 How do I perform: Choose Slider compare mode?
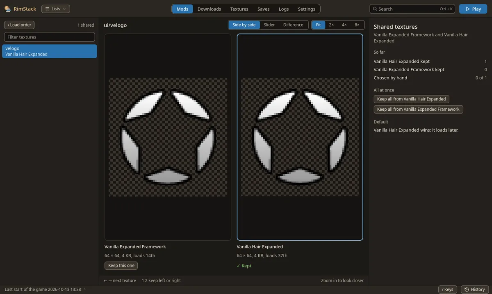(x=269, y=25)
